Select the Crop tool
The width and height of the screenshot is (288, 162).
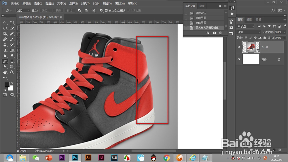click(5, 34)
